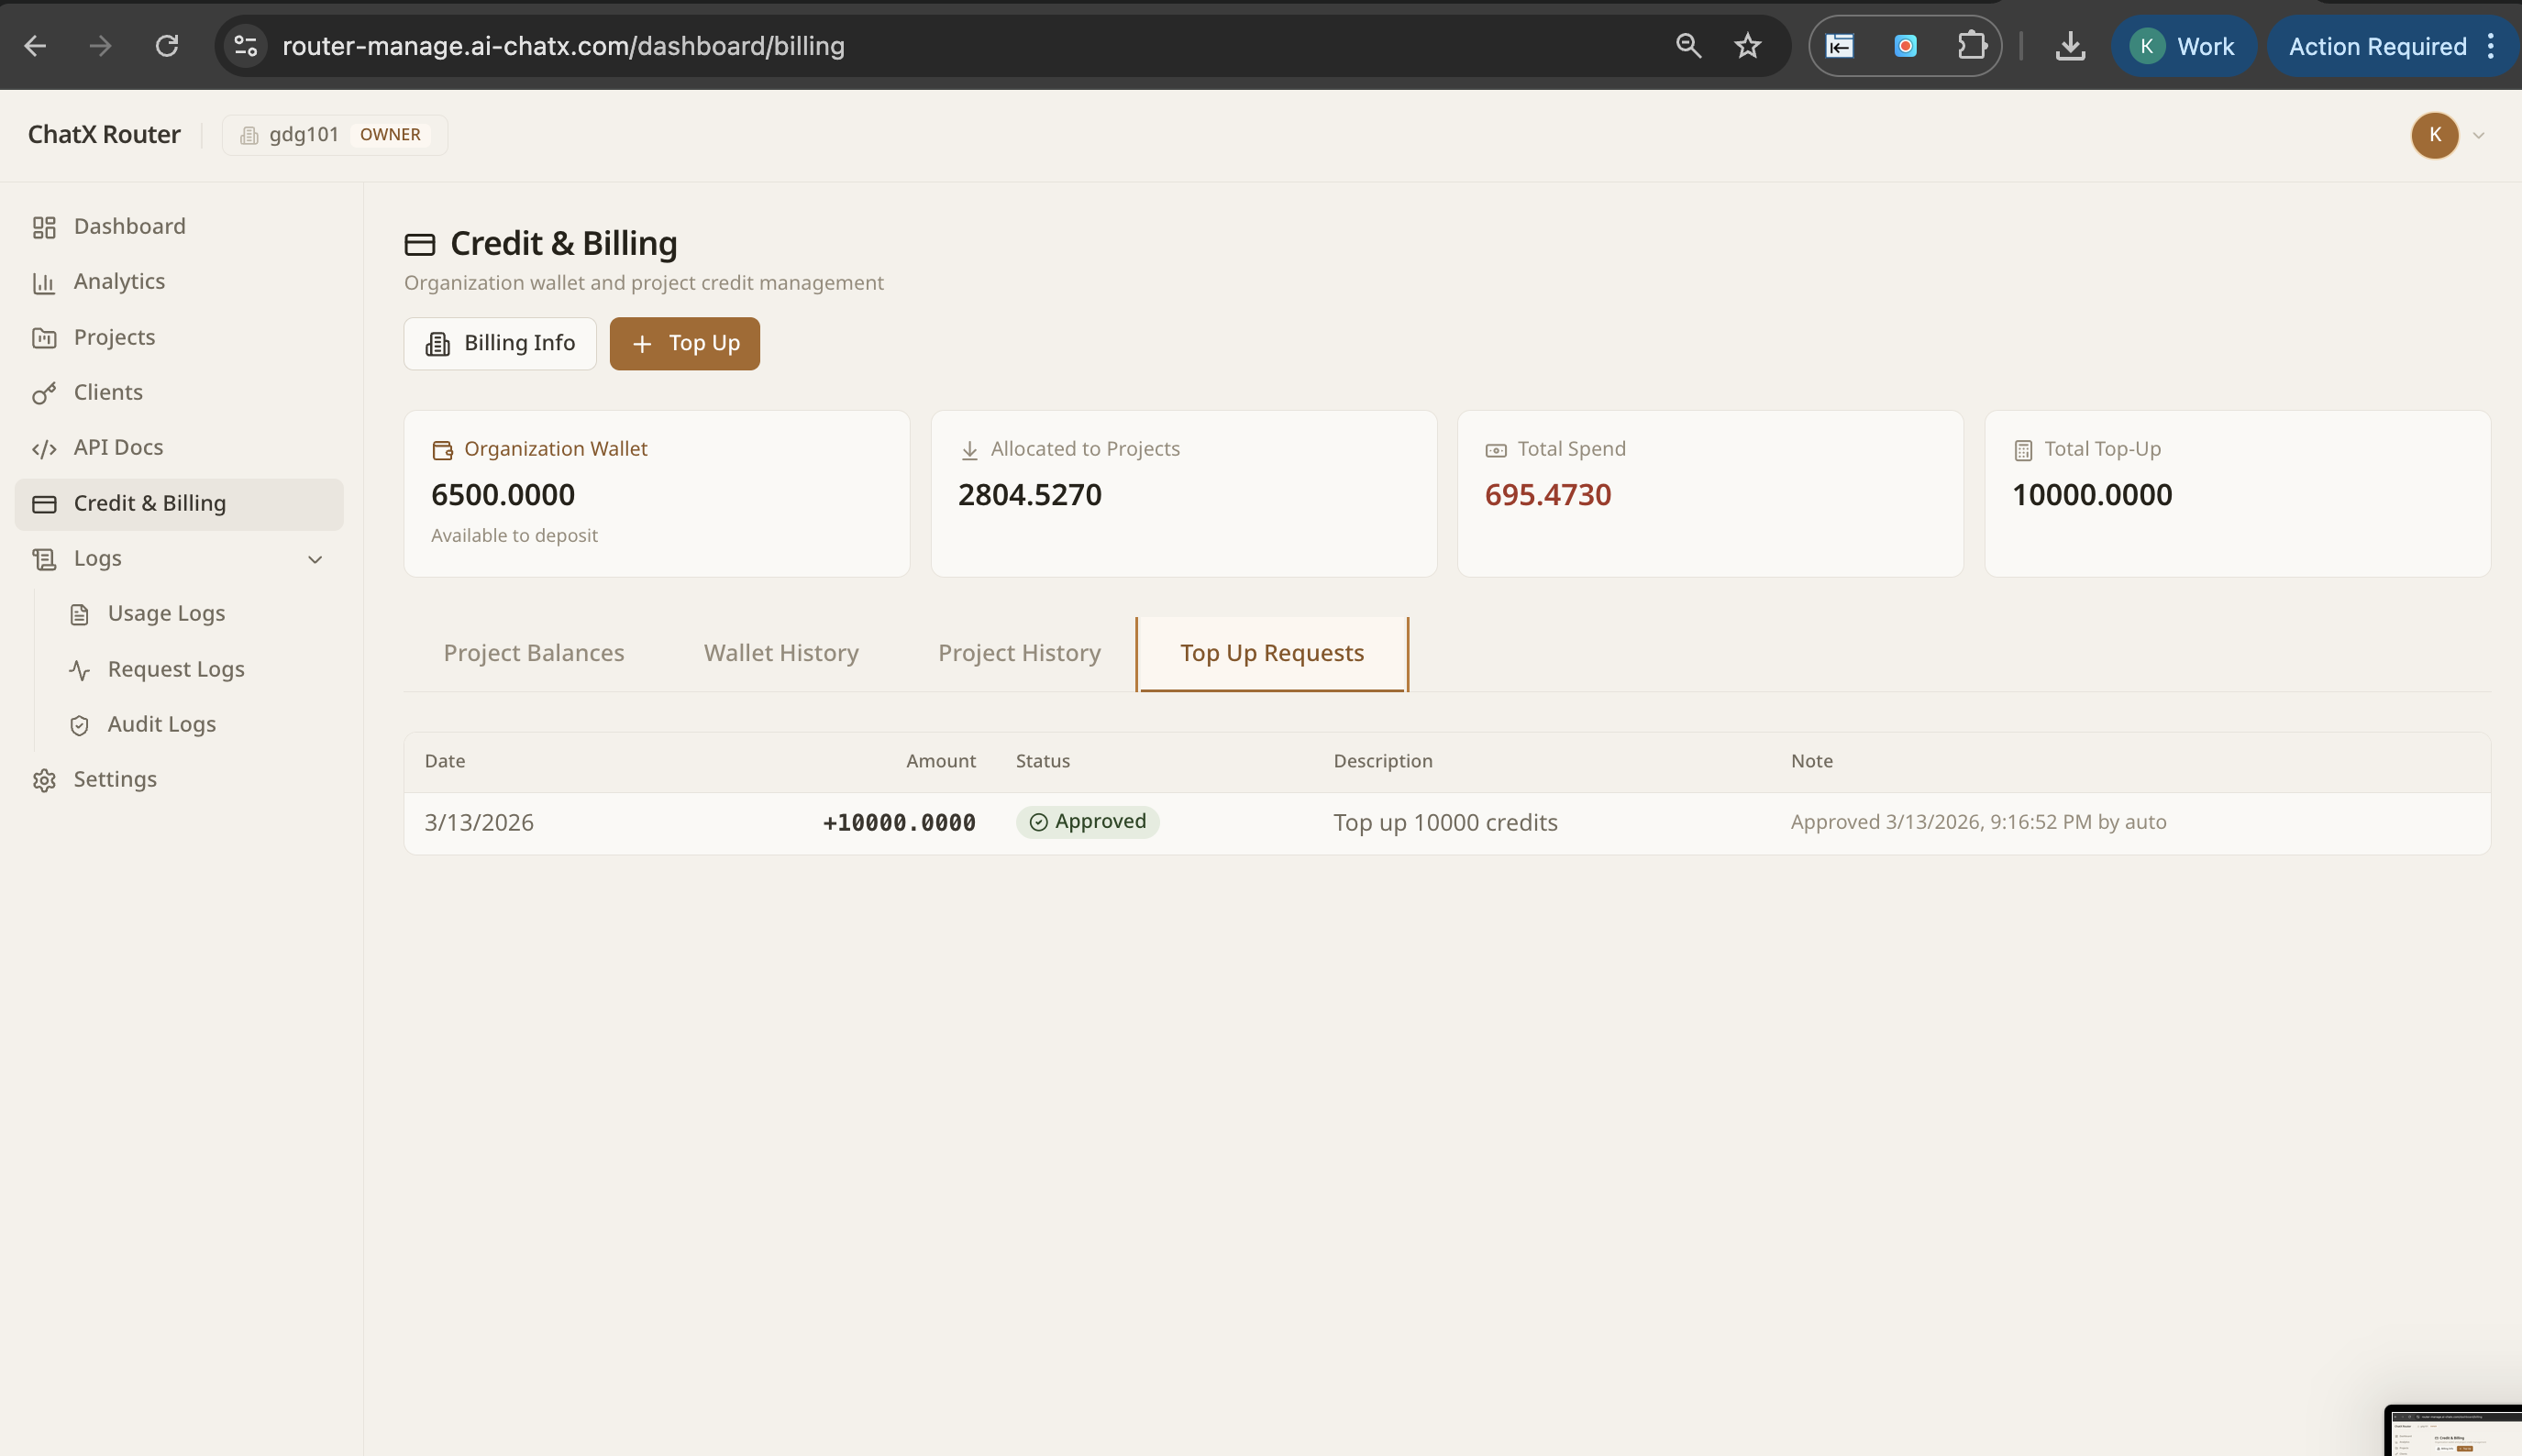Click the 3/13/2026 date cell
This screenshot has width=2522, height=1456.
[479, 822]
